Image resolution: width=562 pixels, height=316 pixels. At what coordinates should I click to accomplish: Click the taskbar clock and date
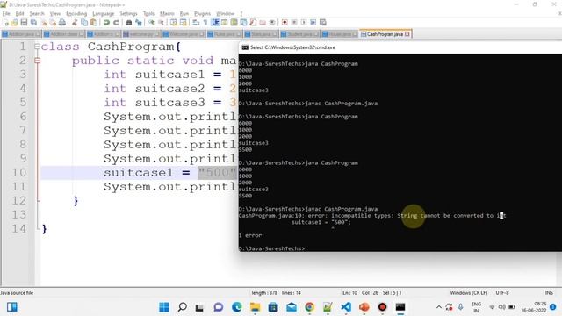[x=534, y=307]
